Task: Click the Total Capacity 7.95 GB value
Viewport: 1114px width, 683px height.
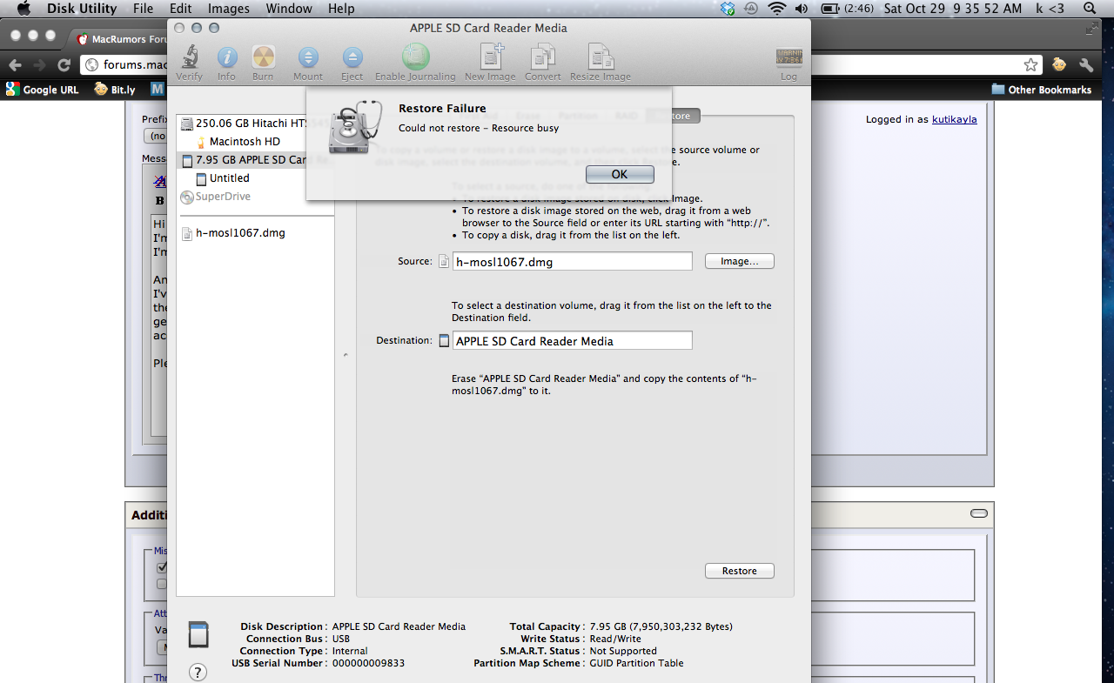Action: tap(661, 626)
